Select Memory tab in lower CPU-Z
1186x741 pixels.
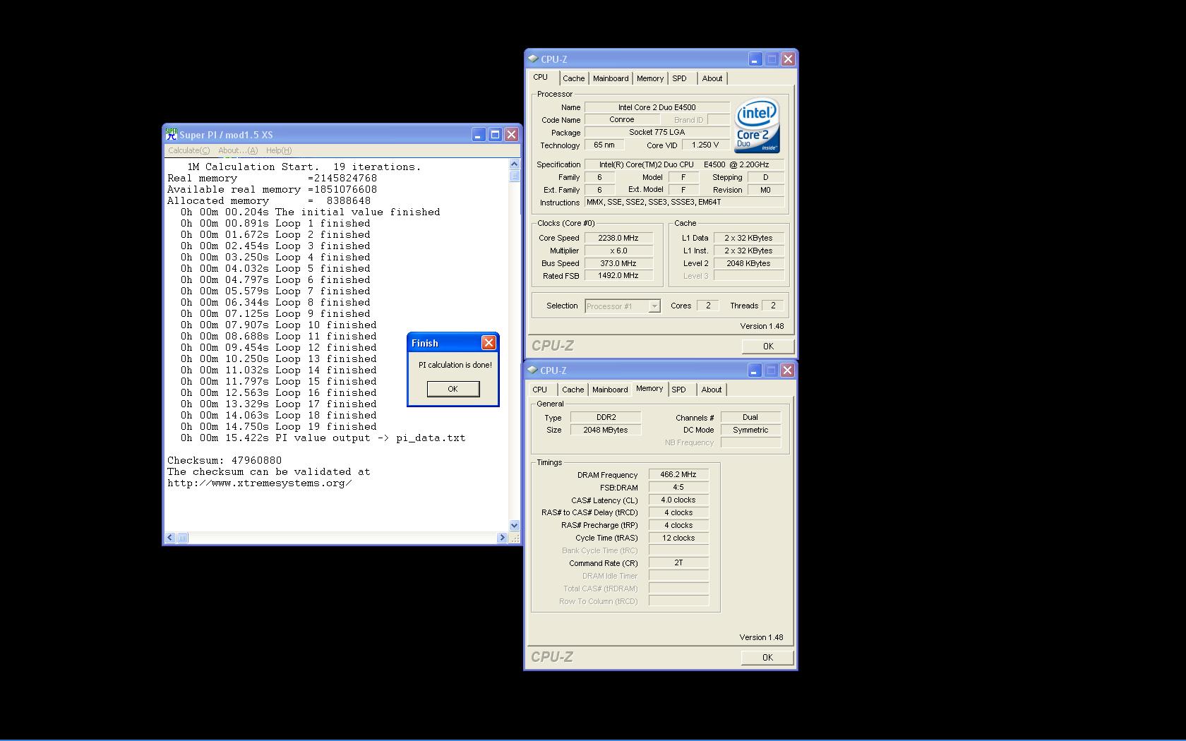point(649,389)
